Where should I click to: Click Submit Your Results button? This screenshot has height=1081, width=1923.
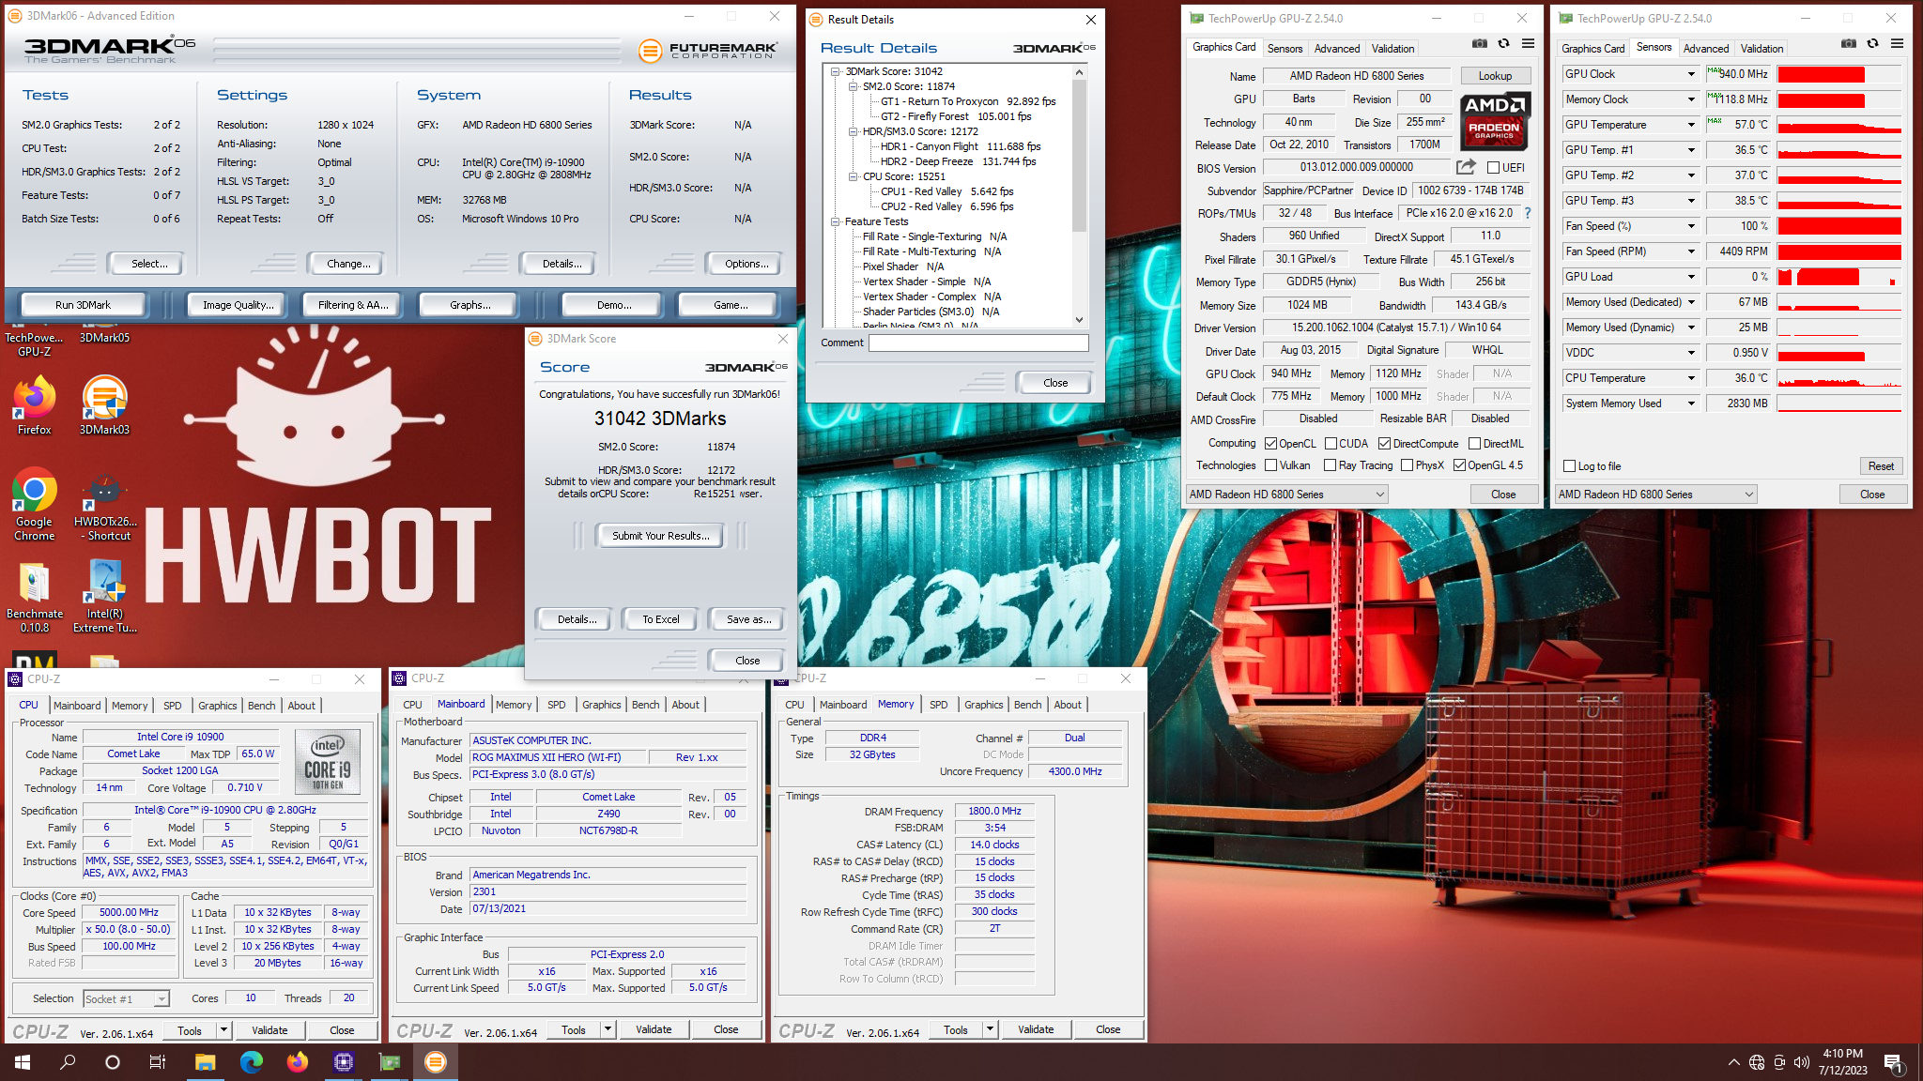(661, 536)
